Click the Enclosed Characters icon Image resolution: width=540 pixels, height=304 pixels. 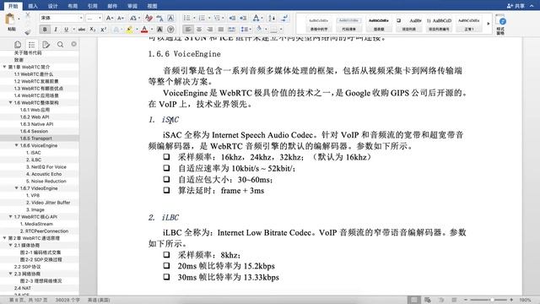170,30
